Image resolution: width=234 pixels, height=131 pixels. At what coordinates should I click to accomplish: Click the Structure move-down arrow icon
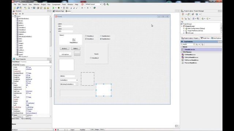23,14
